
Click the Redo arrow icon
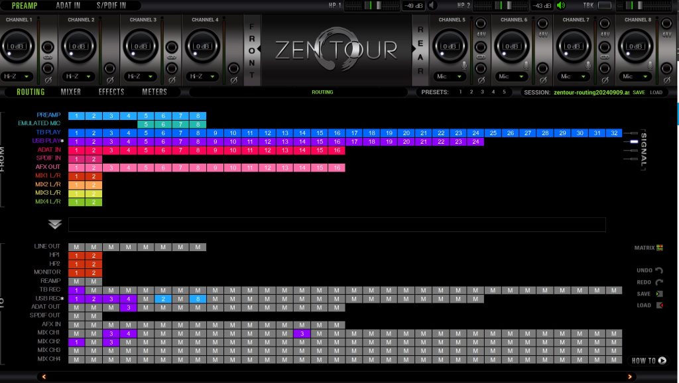658,282
